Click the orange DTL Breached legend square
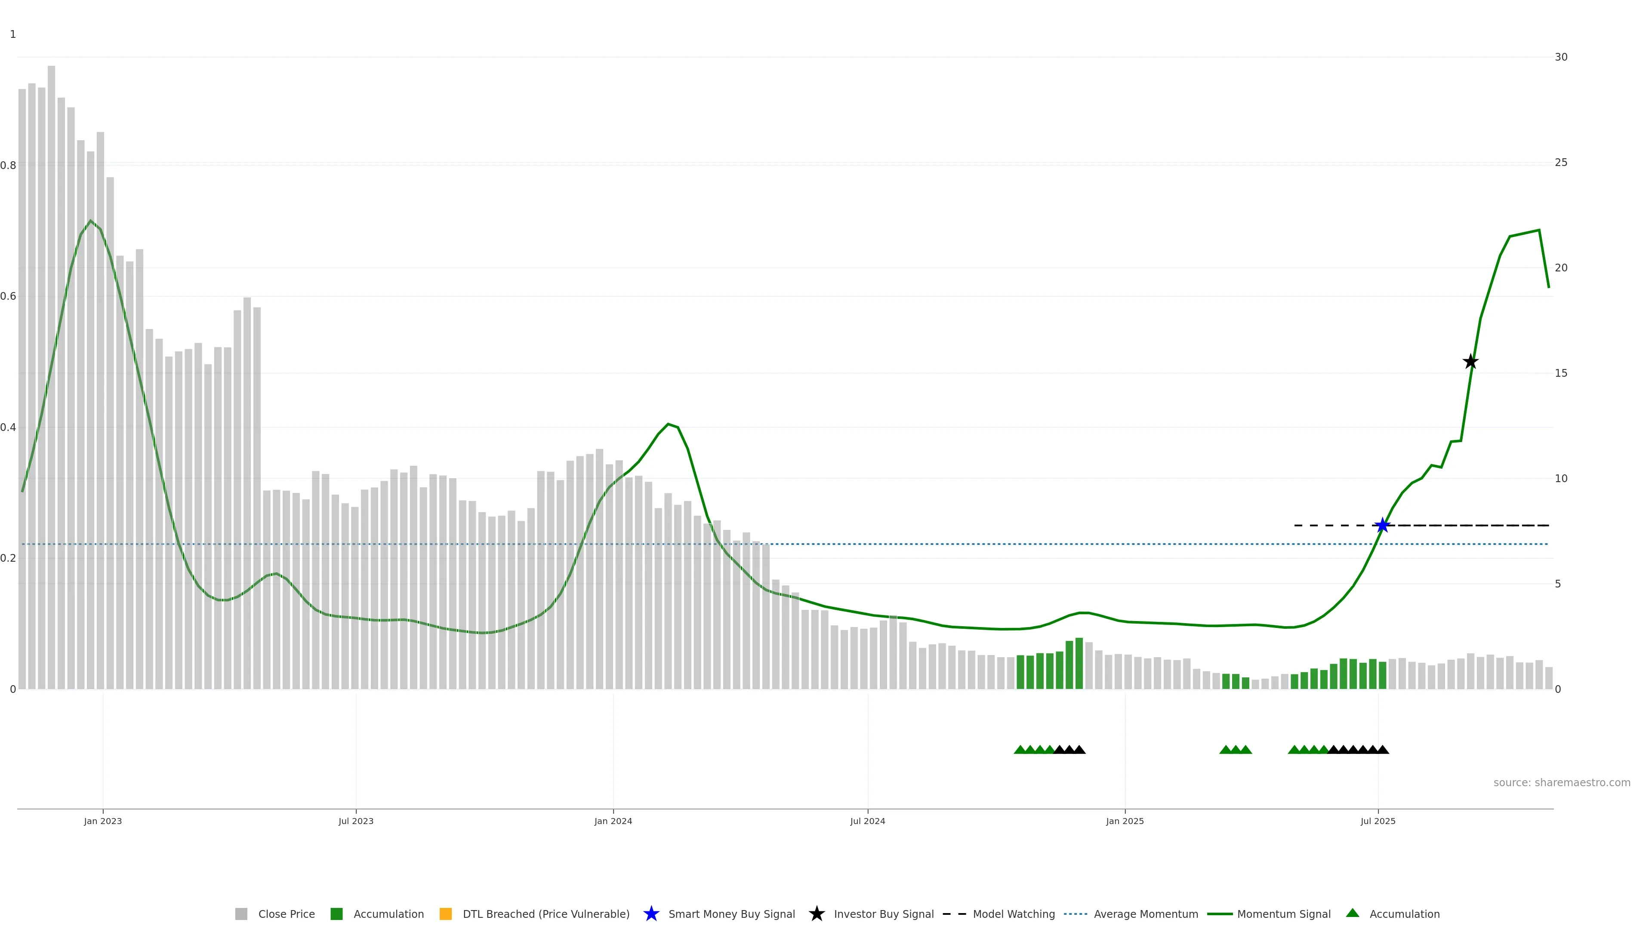 pos(446,914)
